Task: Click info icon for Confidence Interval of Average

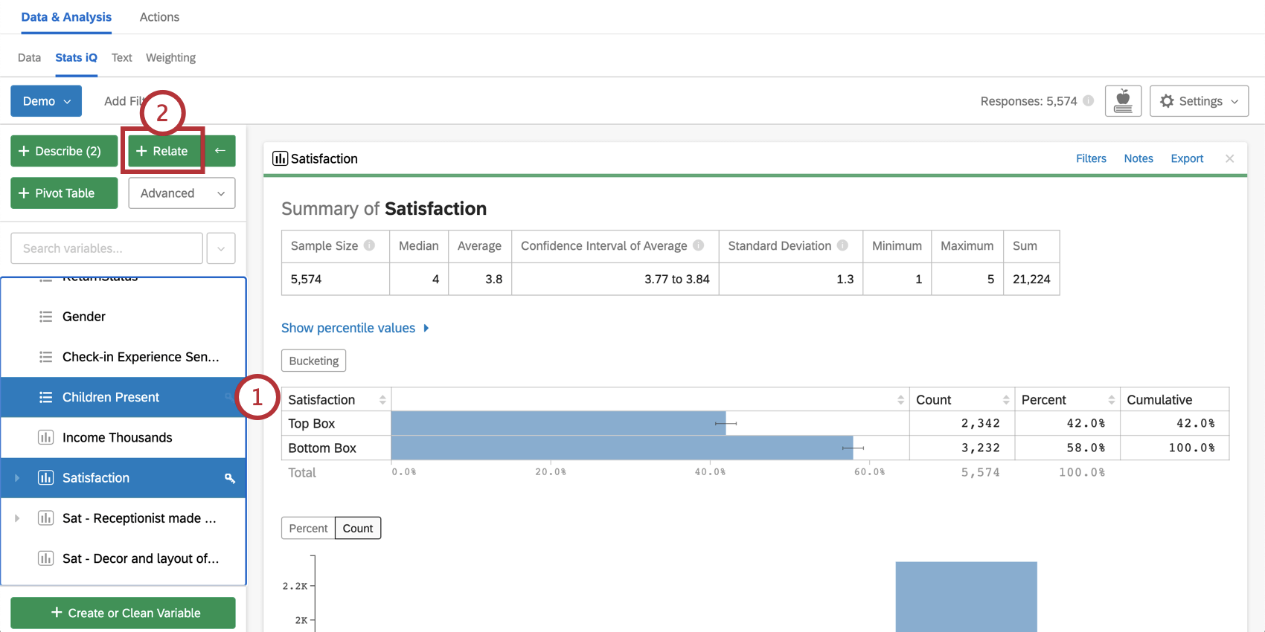Action: pyautogui.click(x=698, y=245)
